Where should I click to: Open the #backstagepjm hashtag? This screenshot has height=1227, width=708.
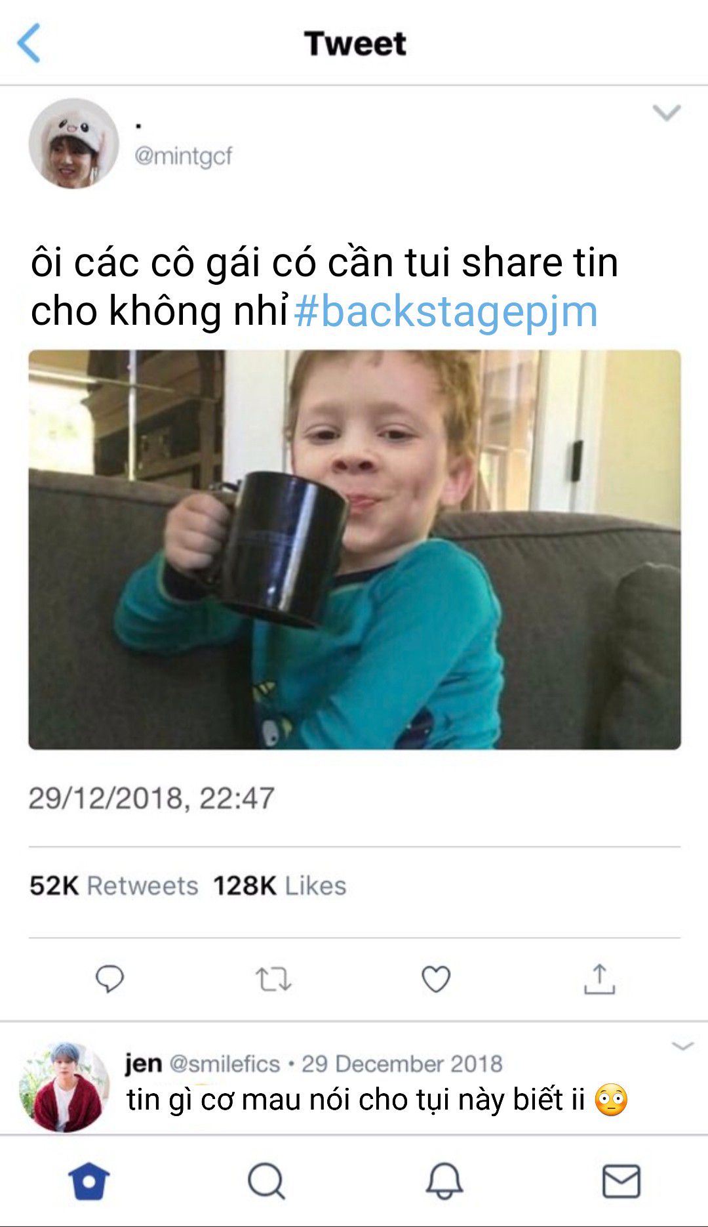pos(446,311)
